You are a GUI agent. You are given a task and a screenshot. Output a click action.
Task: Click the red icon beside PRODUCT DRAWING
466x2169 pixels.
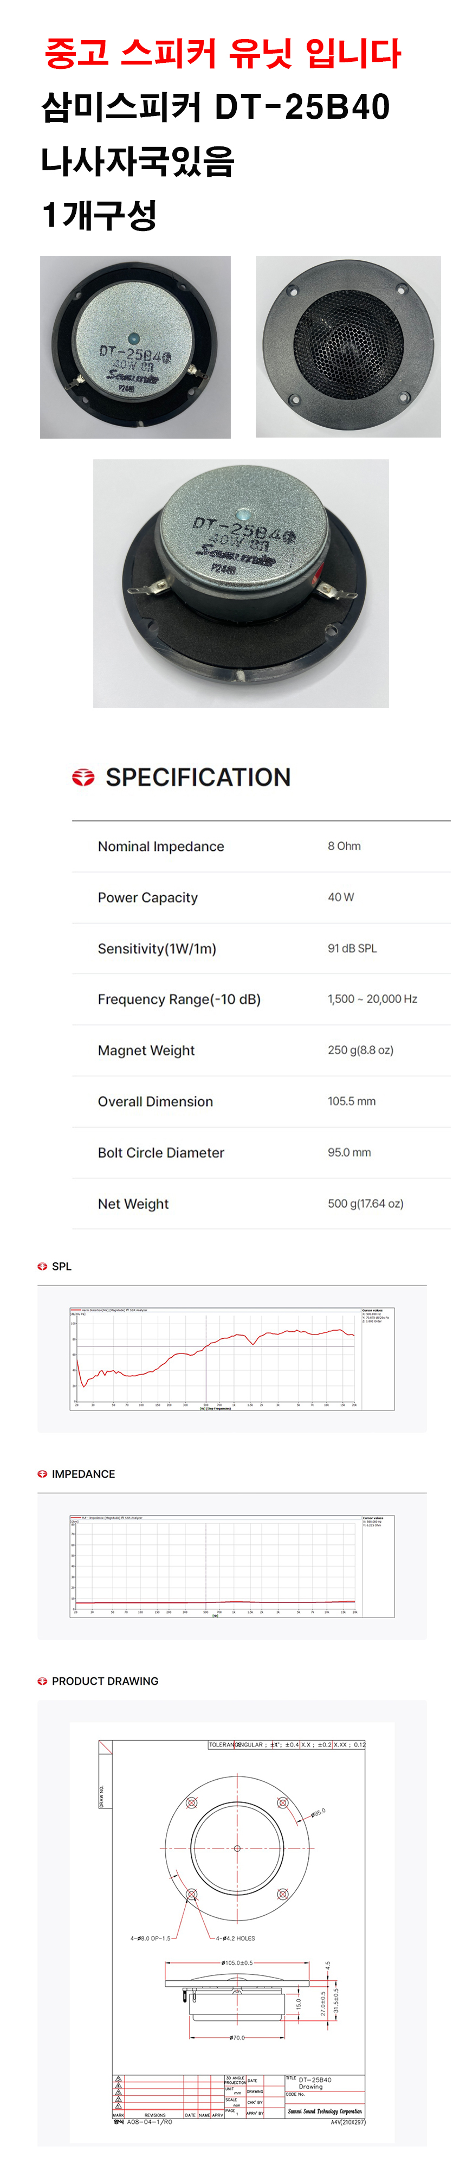42,1680
